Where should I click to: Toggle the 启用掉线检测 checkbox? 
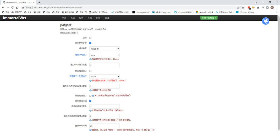pos(90,101)
